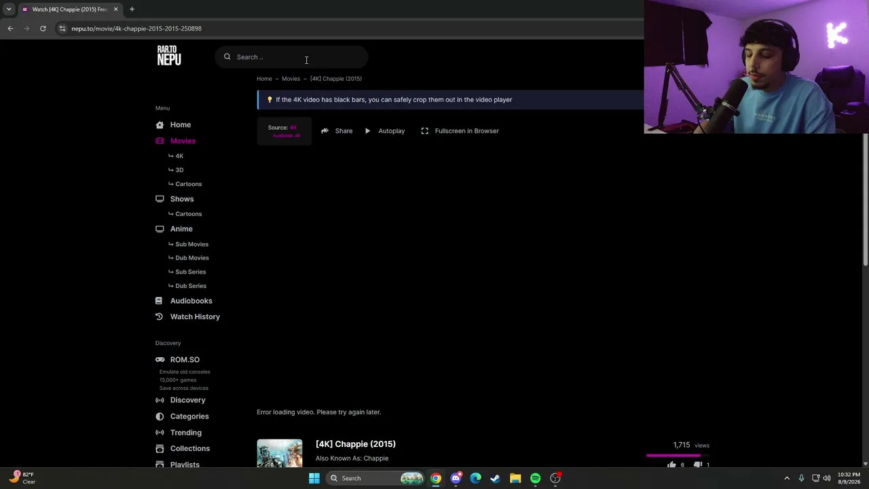Open Watch History in the sidebar
Screen dimensions: 869x489
(x=195, y=316)
